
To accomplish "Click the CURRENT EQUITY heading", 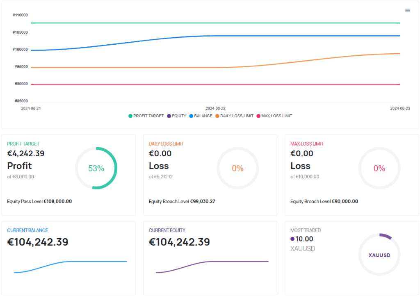I will point(167,230).
